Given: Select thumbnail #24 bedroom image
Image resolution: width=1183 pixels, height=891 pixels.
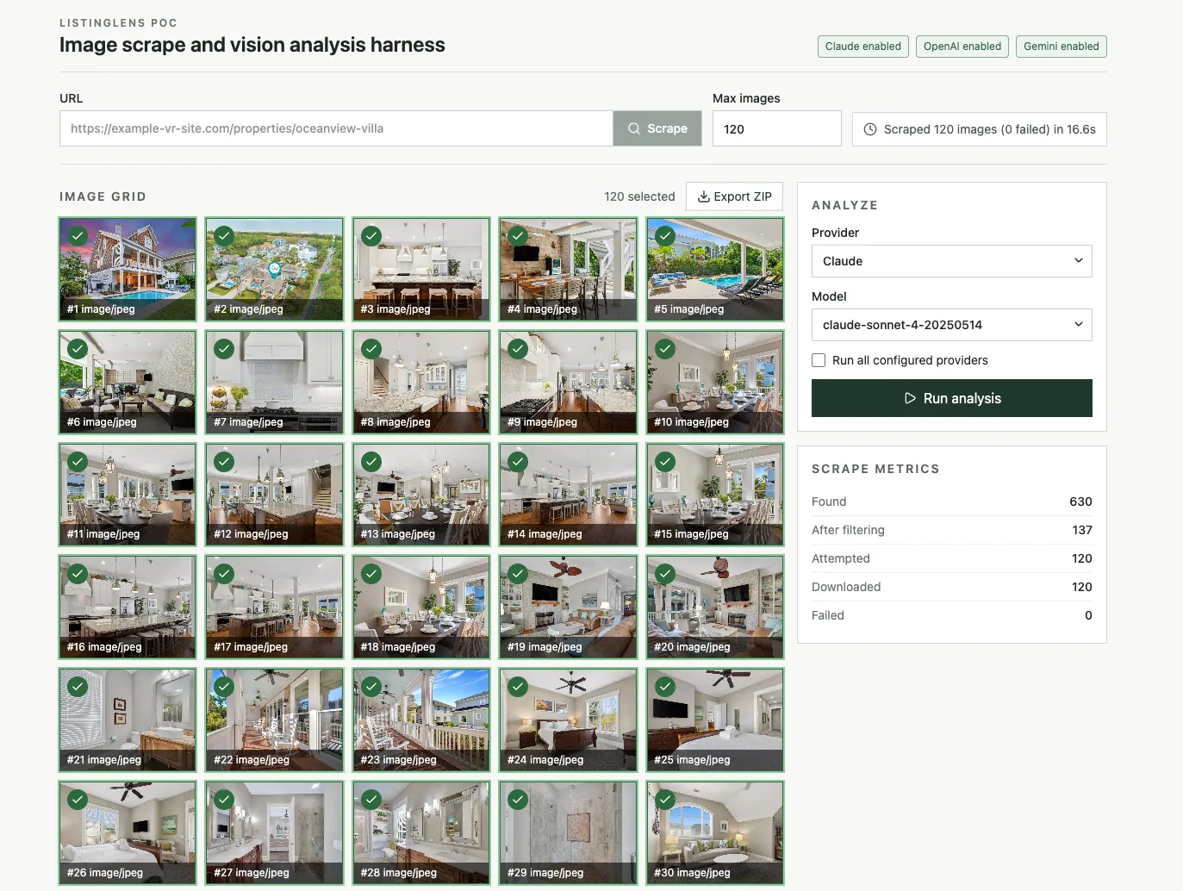Looking at the screenshot, I should click(x=568, y=720).
